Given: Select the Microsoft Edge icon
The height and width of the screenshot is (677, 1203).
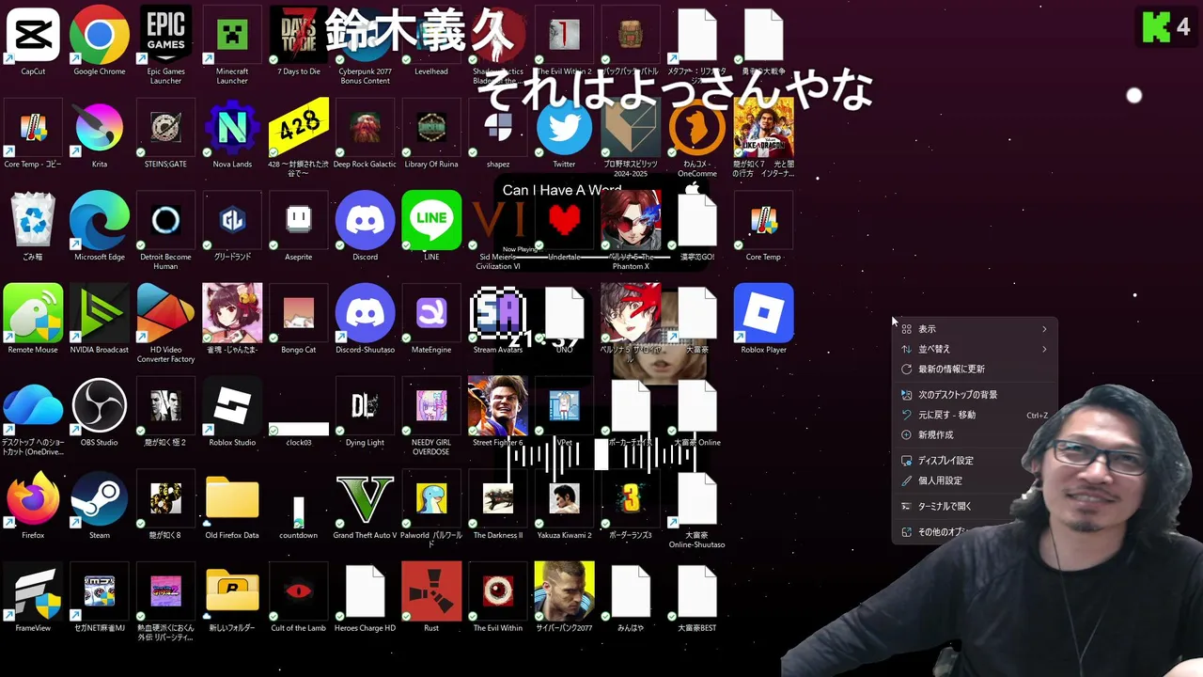Looking at the screenshot, I should point(100,221).
